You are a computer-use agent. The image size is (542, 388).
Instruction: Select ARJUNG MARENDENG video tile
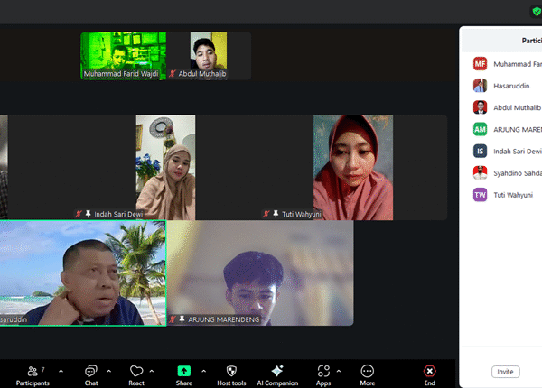(260, 273)
